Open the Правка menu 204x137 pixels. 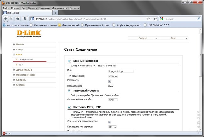15,8
